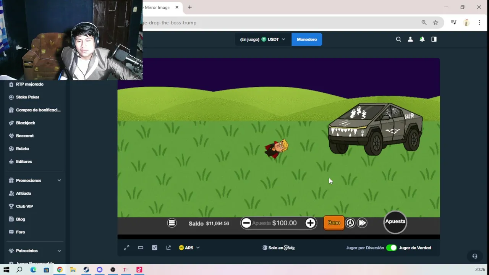Click the Trump character in game
489x275 pixels.
(276, 148)
